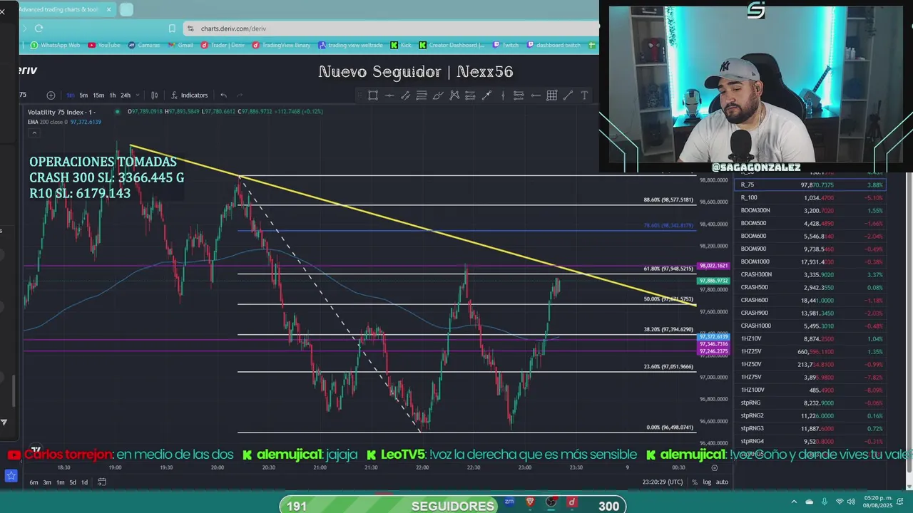Open the YouTube bookmark

click(x=104, y=45)
